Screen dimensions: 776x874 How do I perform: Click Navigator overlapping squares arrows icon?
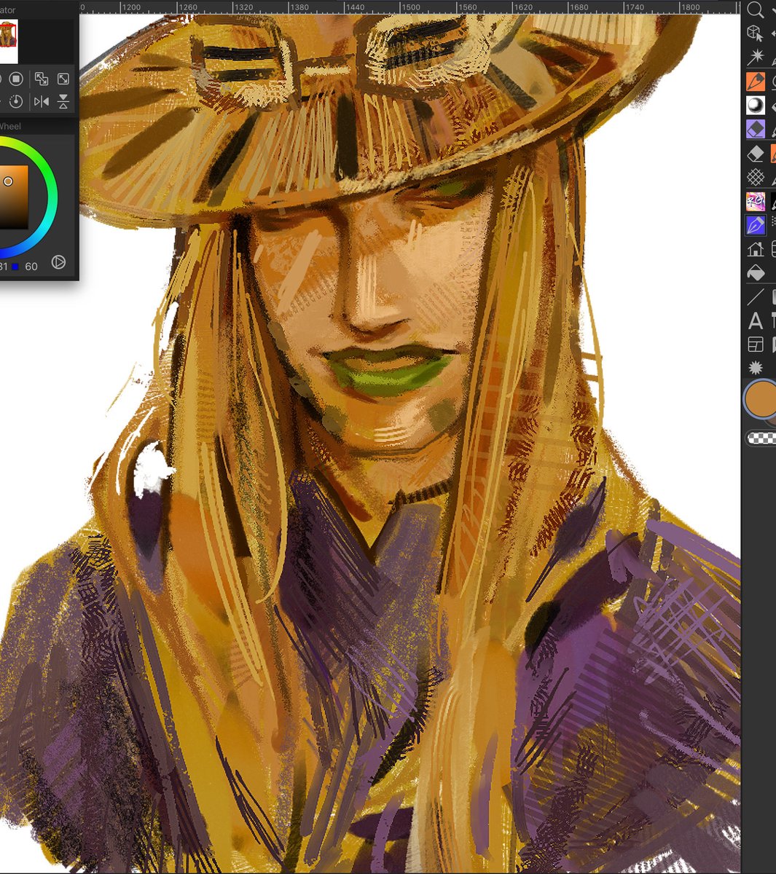pos(42,79)
